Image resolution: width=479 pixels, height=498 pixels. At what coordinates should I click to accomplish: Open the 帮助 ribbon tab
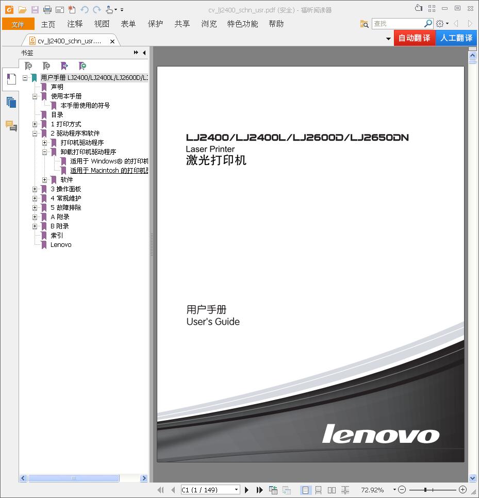(276, 24)
